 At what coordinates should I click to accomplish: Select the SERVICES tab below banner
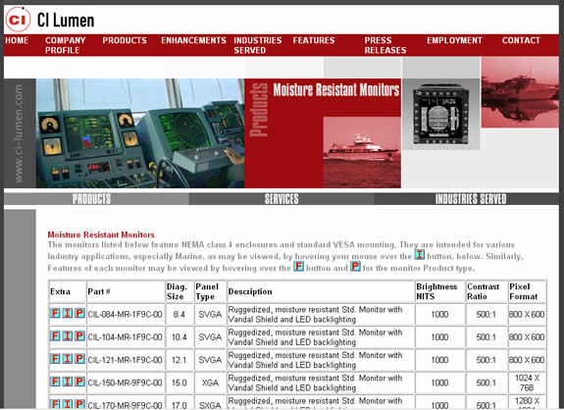click(x=282, y=199)
